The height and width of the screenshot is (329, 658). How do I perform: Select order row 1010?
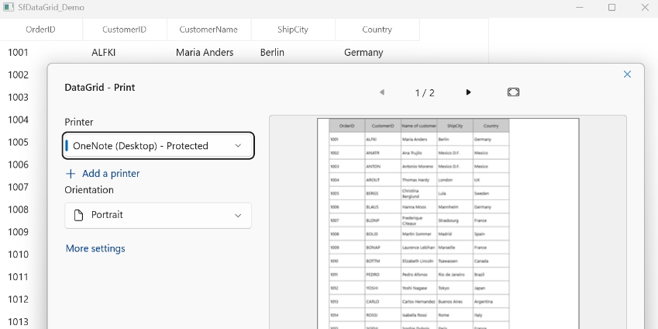[x=18, y=255]
